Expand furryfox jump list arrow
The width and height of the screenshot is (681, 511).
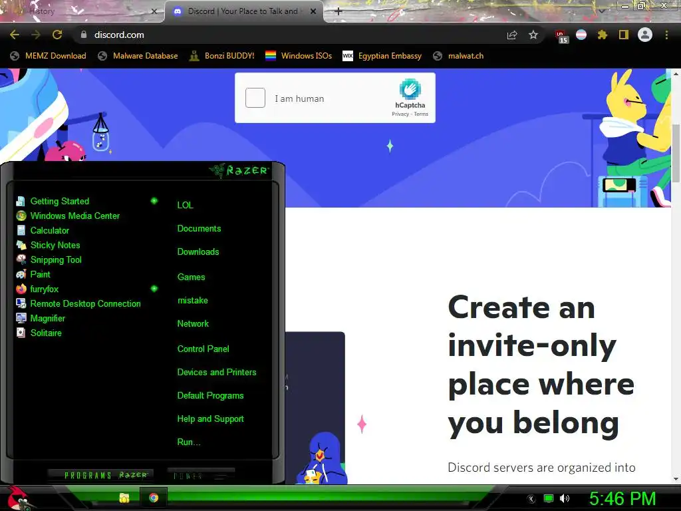point(154,289)
